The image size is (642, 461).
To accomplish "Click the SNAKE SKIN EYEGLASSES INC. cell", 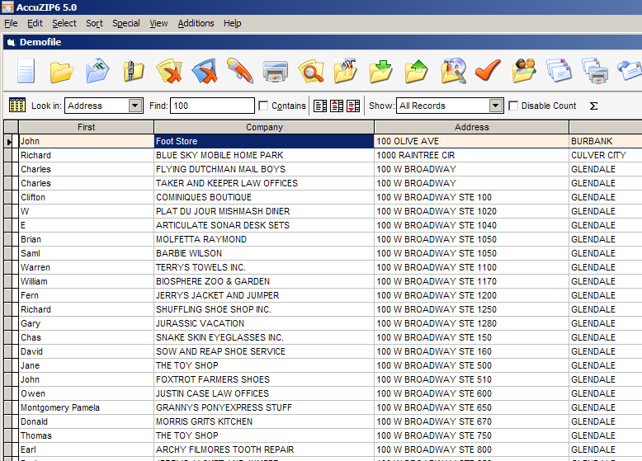I will click(x=264, y=337).
